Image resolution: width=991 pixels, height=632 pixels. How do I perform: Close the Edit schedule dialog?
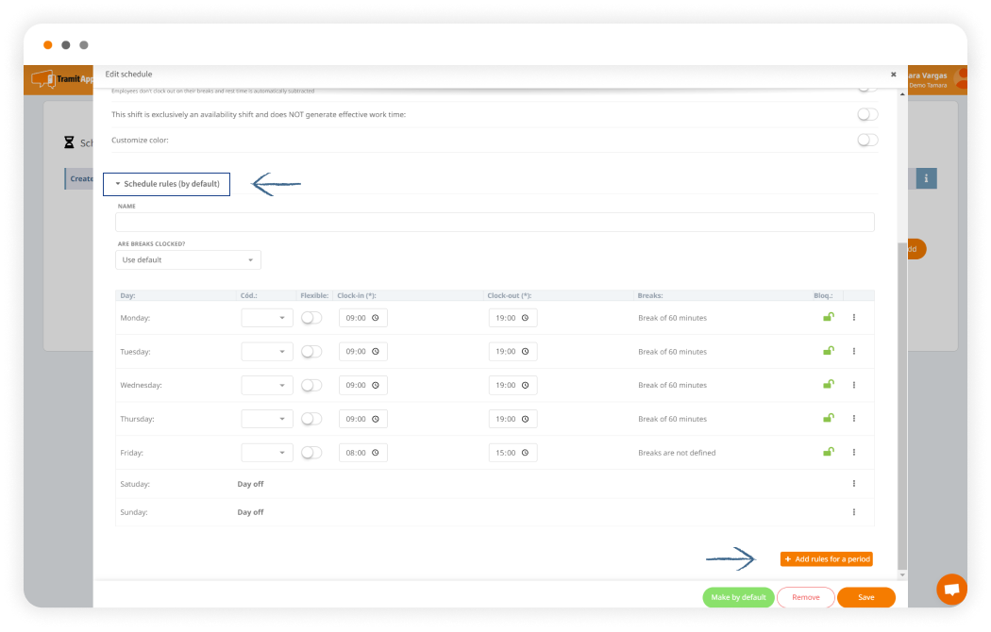point(893,75)
